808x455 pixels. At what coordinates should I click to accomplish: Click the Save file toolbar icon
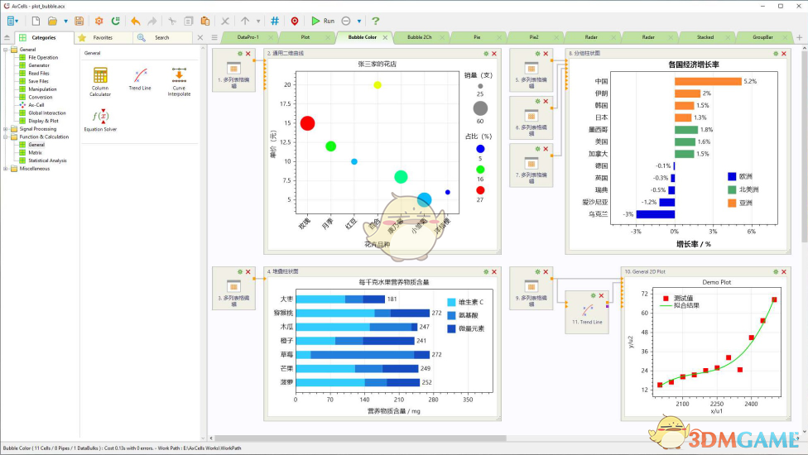pyautogui.click(x=79, y=21)
